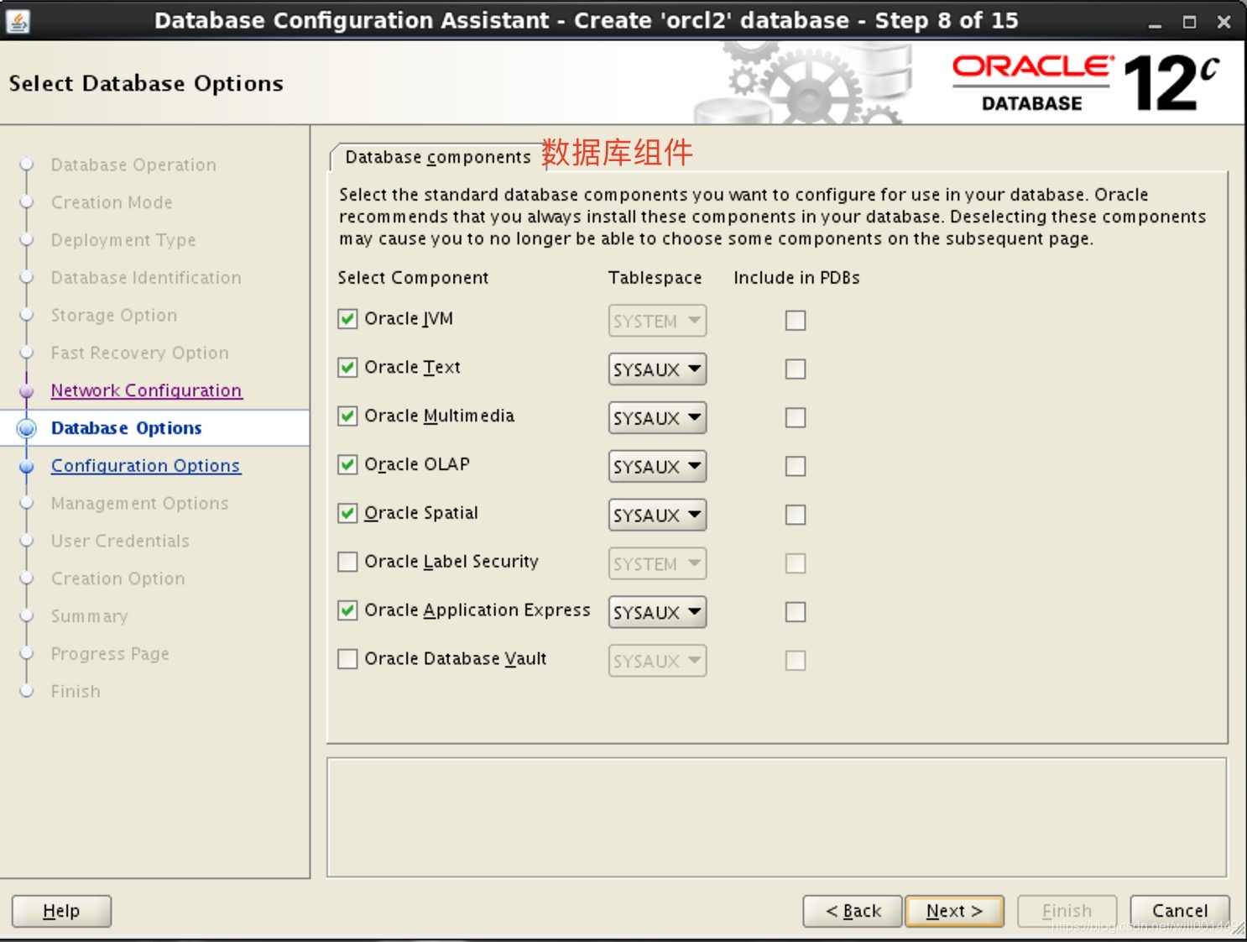This screenshot has width=1247, height=942.
Task: Click the Database Operation step bullet
Action: (27, 165)
